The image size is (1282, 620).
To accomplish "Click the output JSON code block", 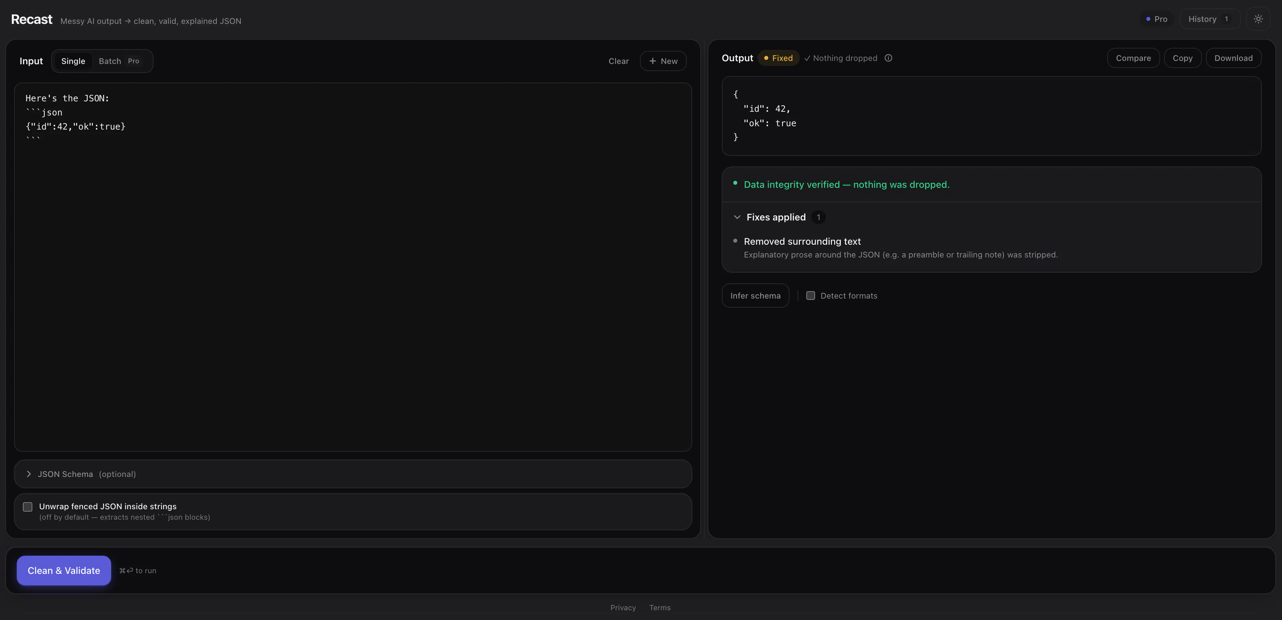I will [991, 116].
